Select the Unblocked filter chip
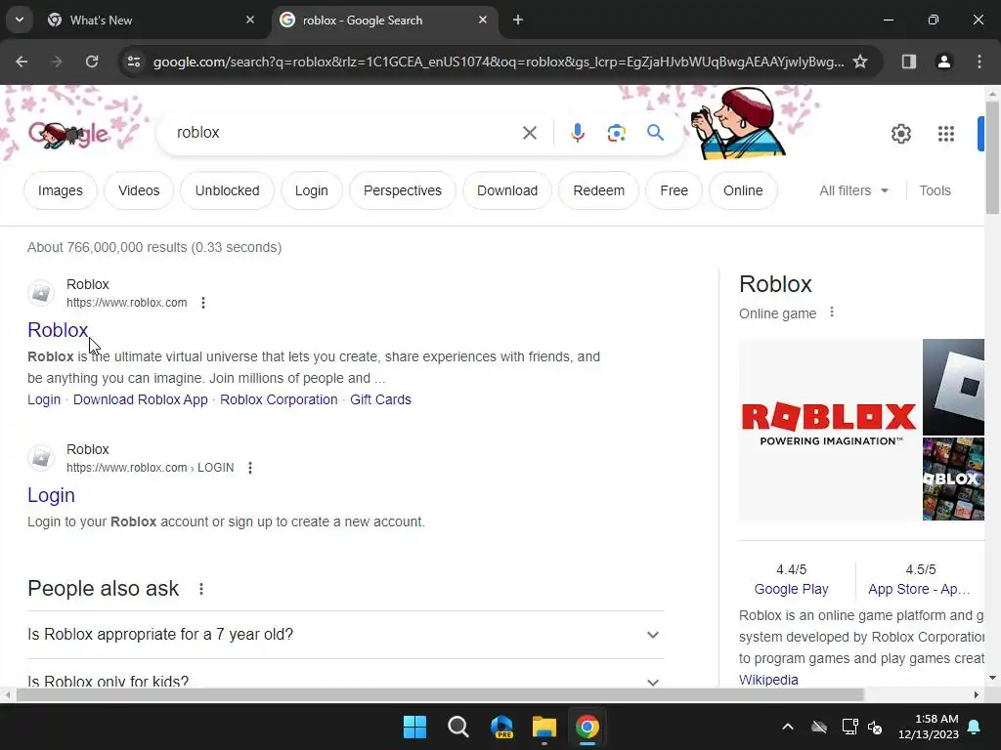1001x750 pixels. pyautogui.click(x=227, y=190)
